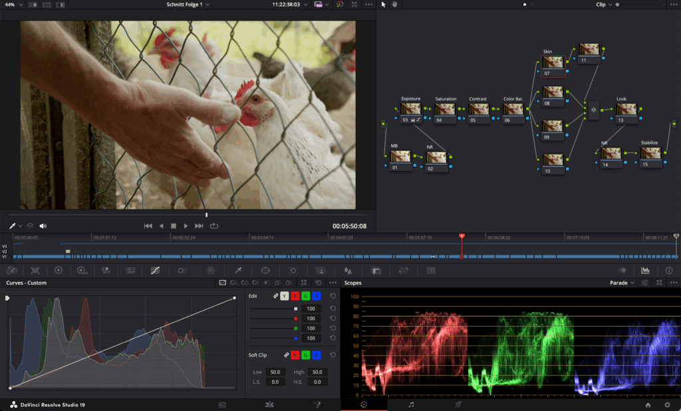Mute the viewer audio speaker icon

(x=43, y=226)
